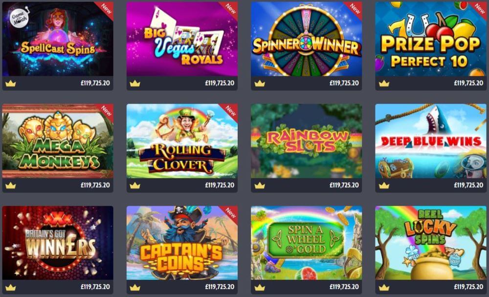Click crown icon under SpellCast Spins

click(11, 84)
